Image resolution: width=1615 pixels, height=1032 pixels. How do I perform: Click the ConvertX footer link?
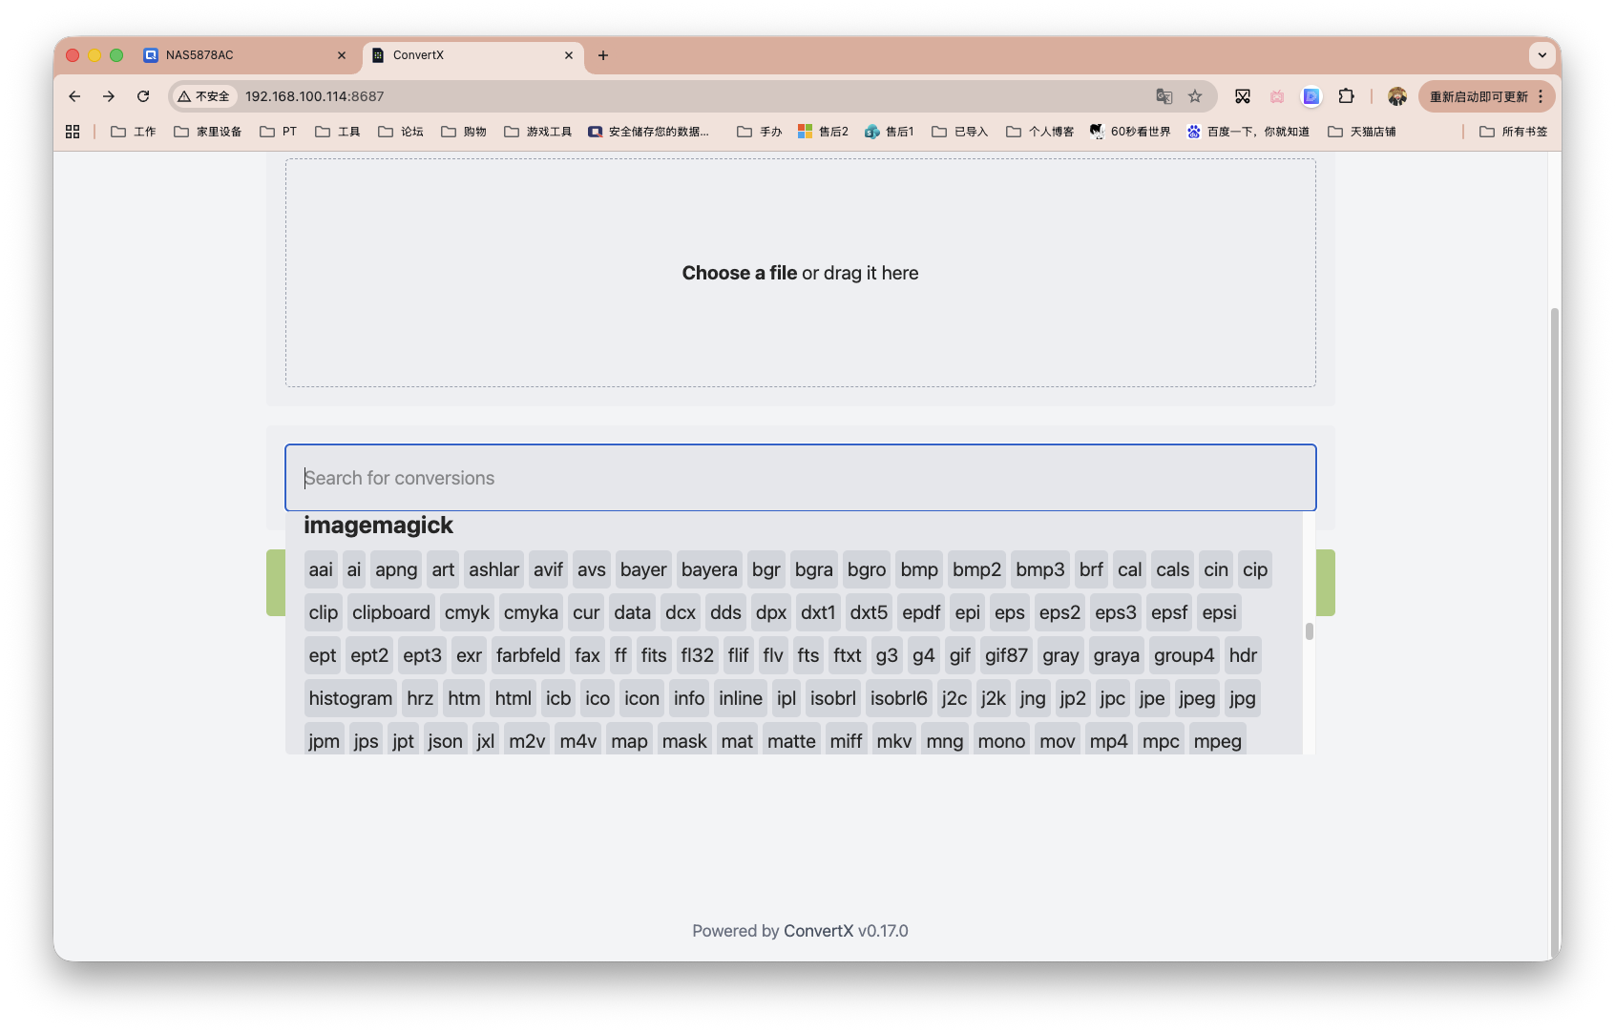pyautogui.click(x=818, y=931)
